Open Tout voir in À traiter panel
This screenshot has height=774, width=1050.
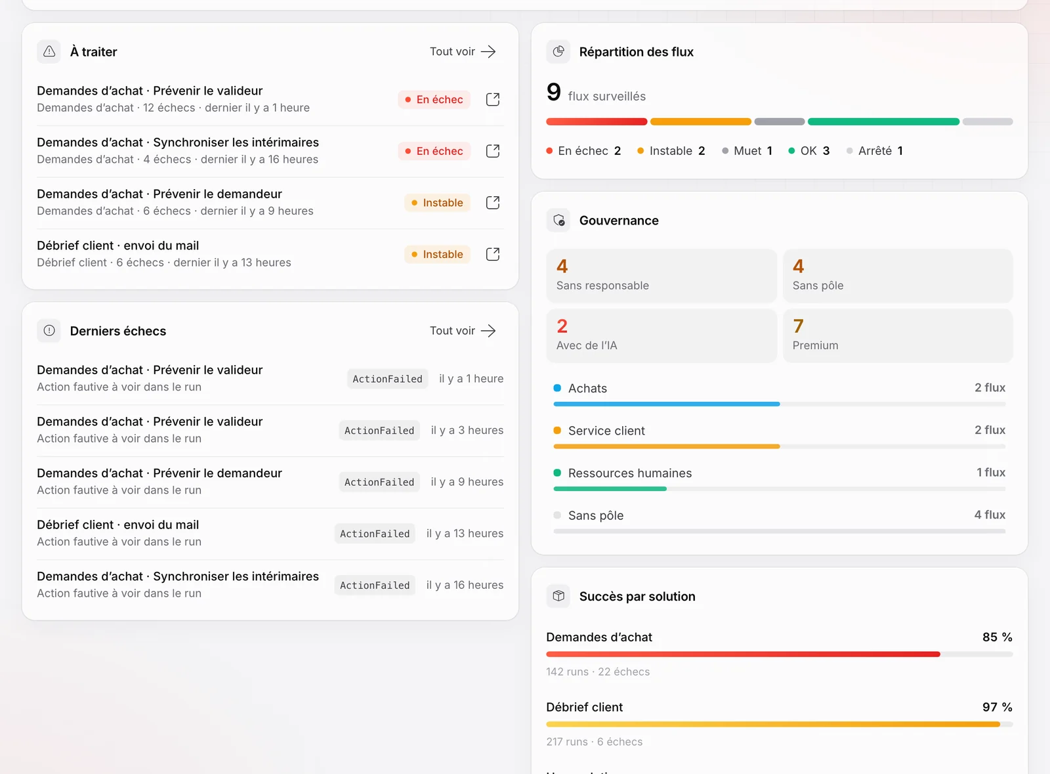coord(463,51)
